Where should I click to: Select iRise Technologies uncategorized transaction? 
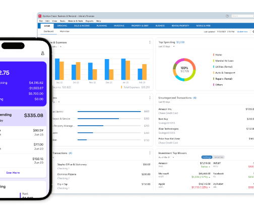[x=206, y=131]
